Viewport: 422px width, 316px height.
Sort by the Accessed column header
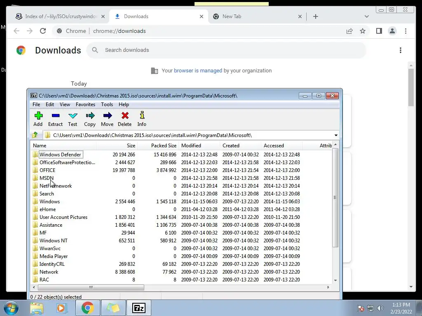point(282,145)
